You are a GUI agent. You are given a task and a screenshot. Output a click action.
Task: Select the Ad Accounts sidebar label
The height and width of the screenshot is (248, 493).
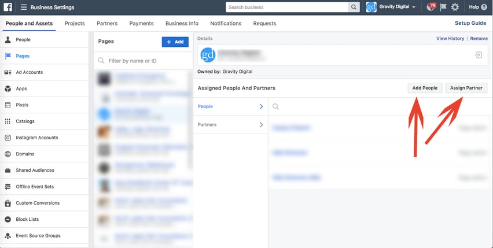(30, 72)
